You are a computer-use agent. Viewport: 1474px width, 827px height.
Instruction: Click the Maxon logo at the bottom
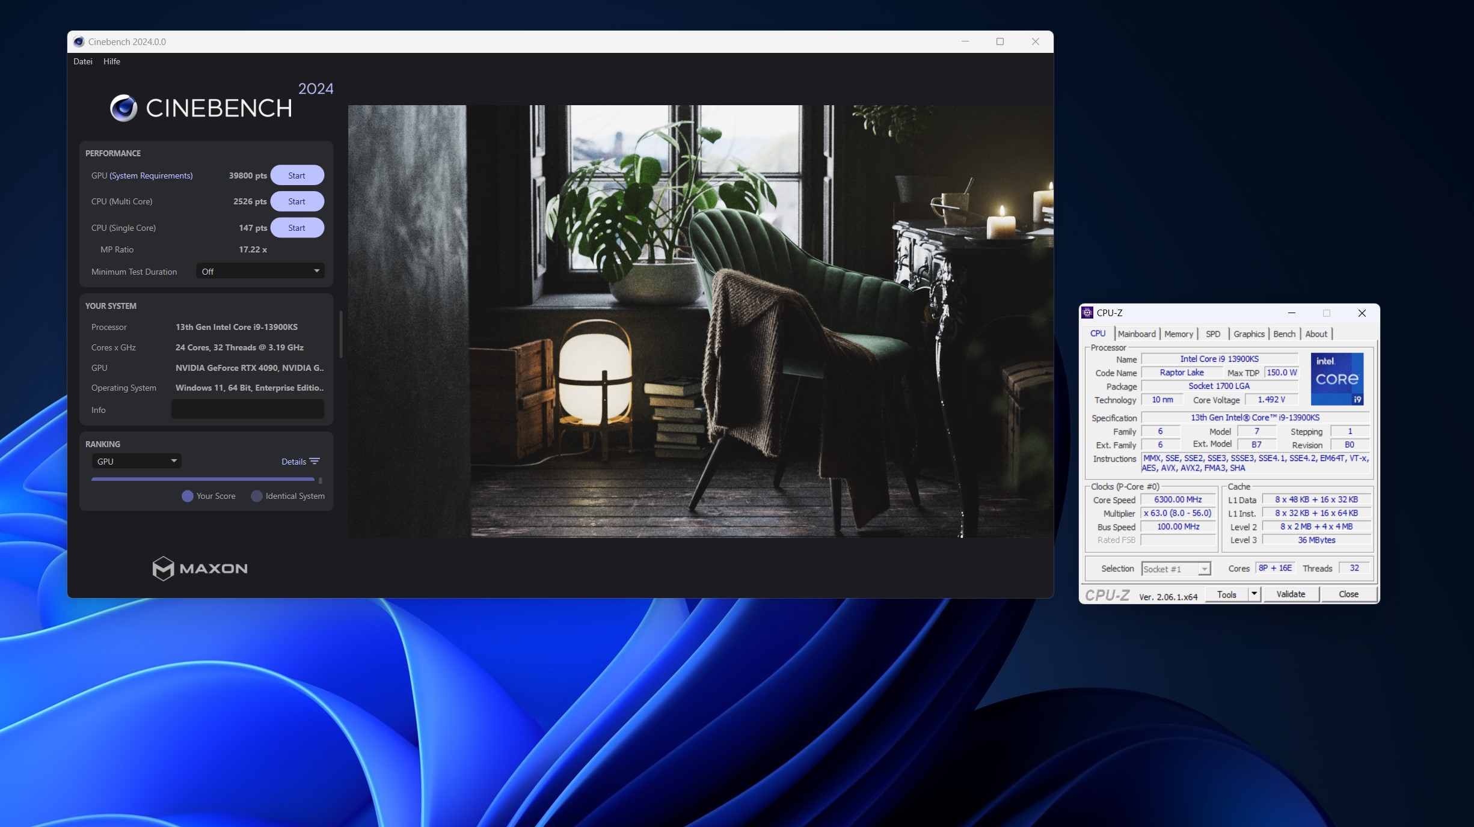coord(200,569)
